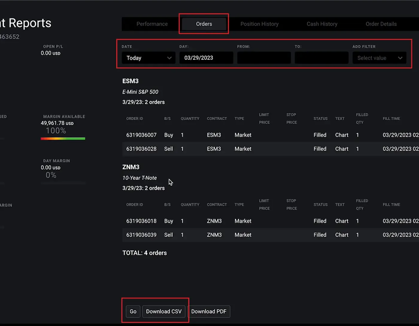Switch to the Performance tab
The height and width of the screenshot is (326, 419).
152,24
